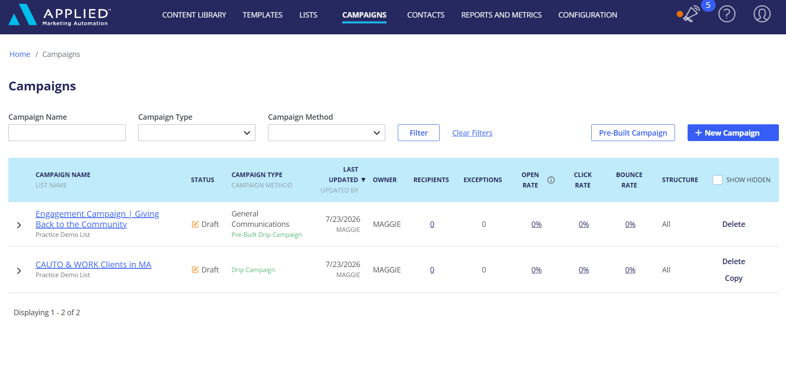Select the Campaigns menu item
This screenshot has width=786, height=365.
click(364, 15)
